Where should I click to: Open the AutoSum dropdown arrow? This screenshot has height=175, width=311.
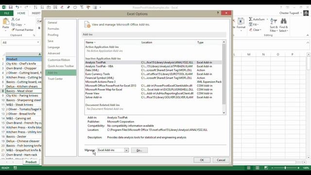(x=267, y=19)
